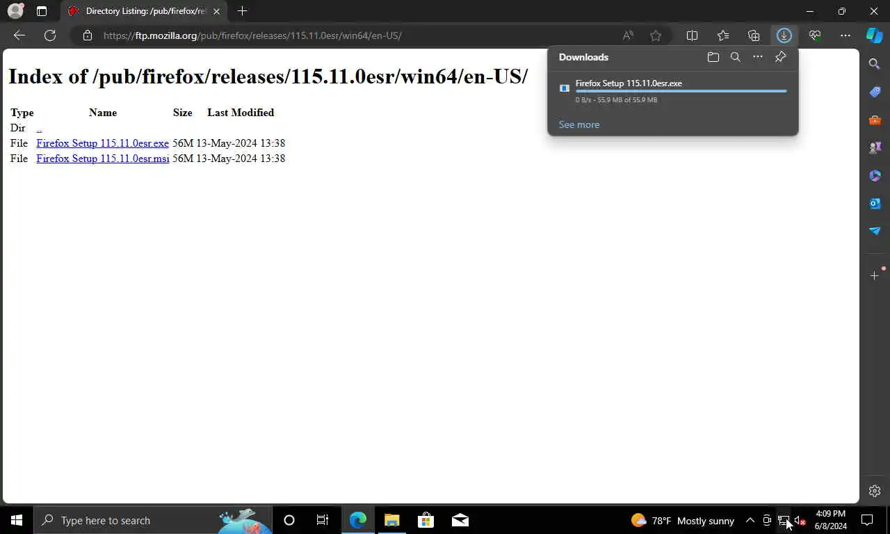Image resolution: width=890 pixels, height=534 pixels.
Task: Refresh the page
Action: [x=49, y=35]
